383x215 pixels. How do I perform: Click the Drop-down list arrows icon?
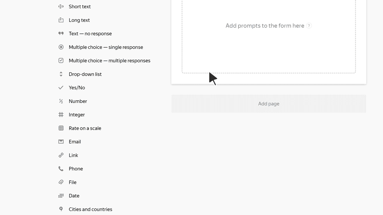coord(61,74)
